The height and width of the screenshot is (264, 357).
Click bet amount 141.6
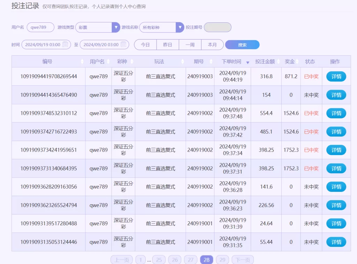pos(266,187)
